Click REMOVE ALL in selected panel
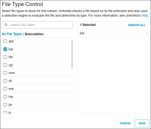 pyautogui.click(x=137, y=25)
